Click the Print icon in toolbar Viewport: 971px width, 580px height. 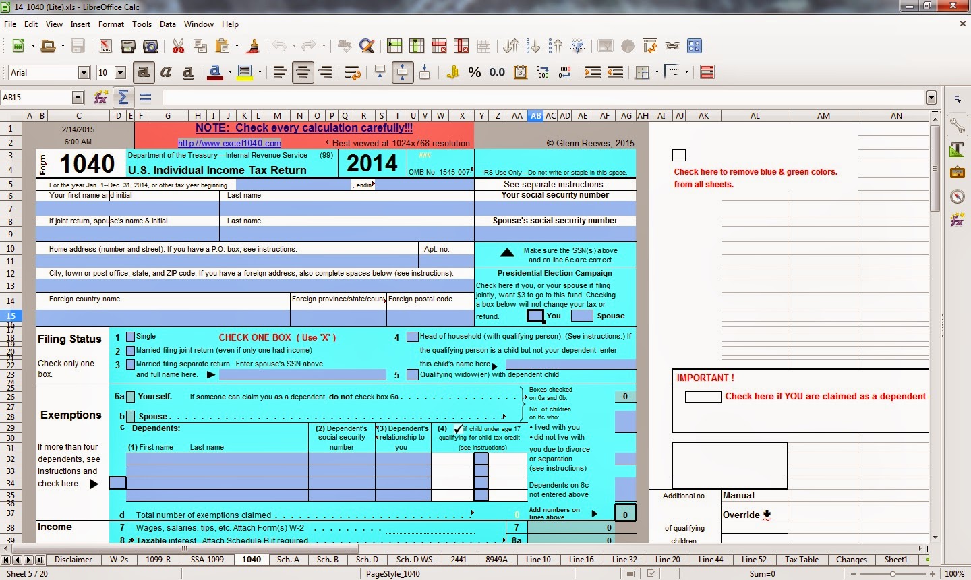pos(128,46)
